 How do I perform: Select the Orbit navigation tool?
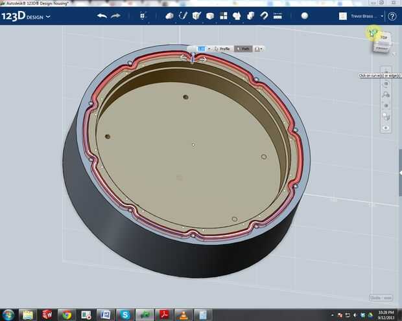[x=386, y=84]
